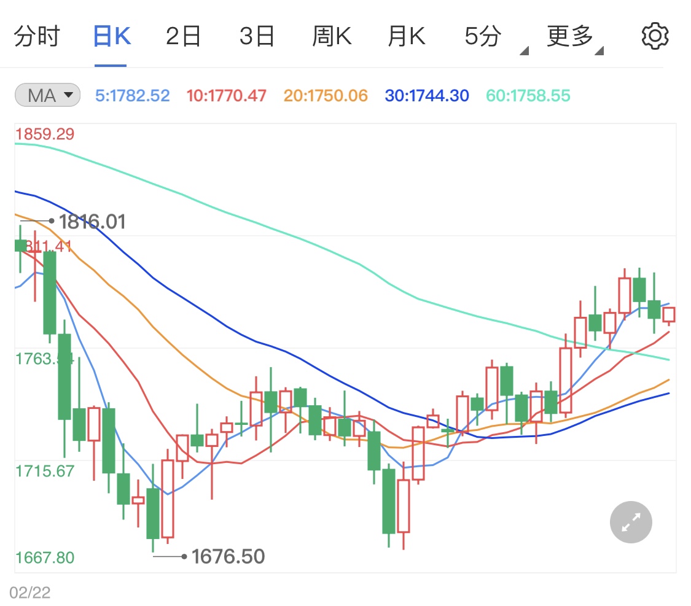Select the 日K daily candlestick tab

click(112, 36)
